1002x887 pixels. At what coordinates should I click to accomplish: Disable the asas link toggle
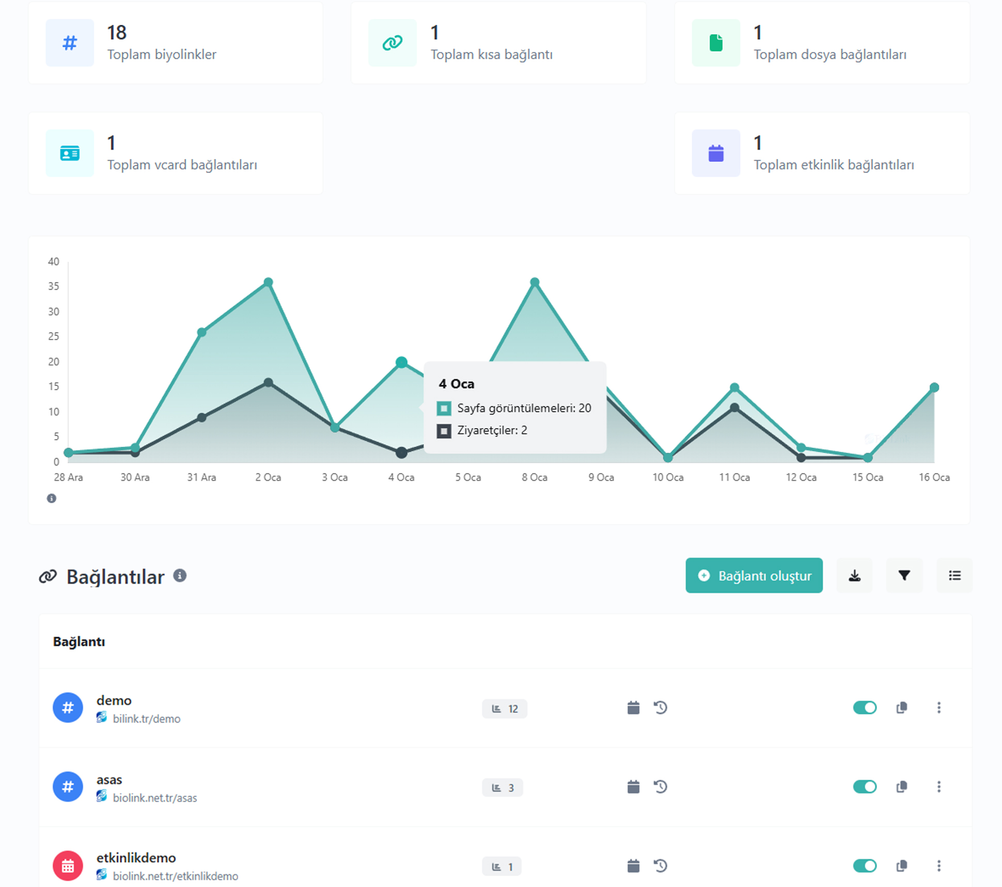click(865, 786)
